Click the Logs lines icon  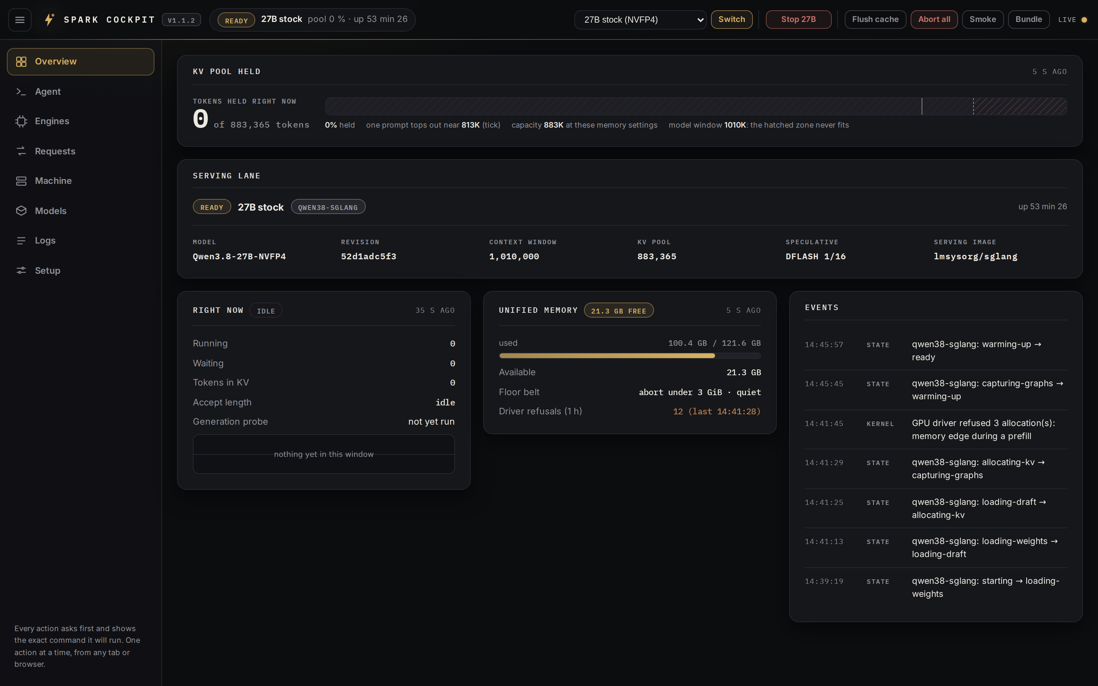[21, 240]
